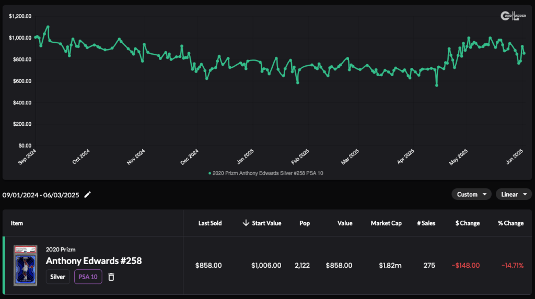The width and height of the screenshot is (535, 299).
Task: Open the Linear scale dropdown
Action: coord(514,194)
